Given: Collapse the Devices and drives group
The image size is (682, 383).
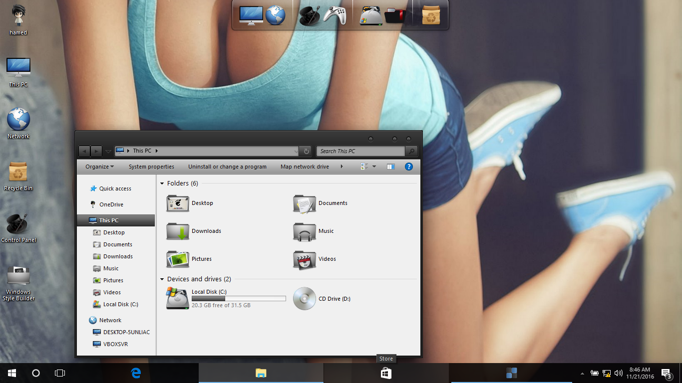Looking at the screenshot, I should tap(162, 279).
